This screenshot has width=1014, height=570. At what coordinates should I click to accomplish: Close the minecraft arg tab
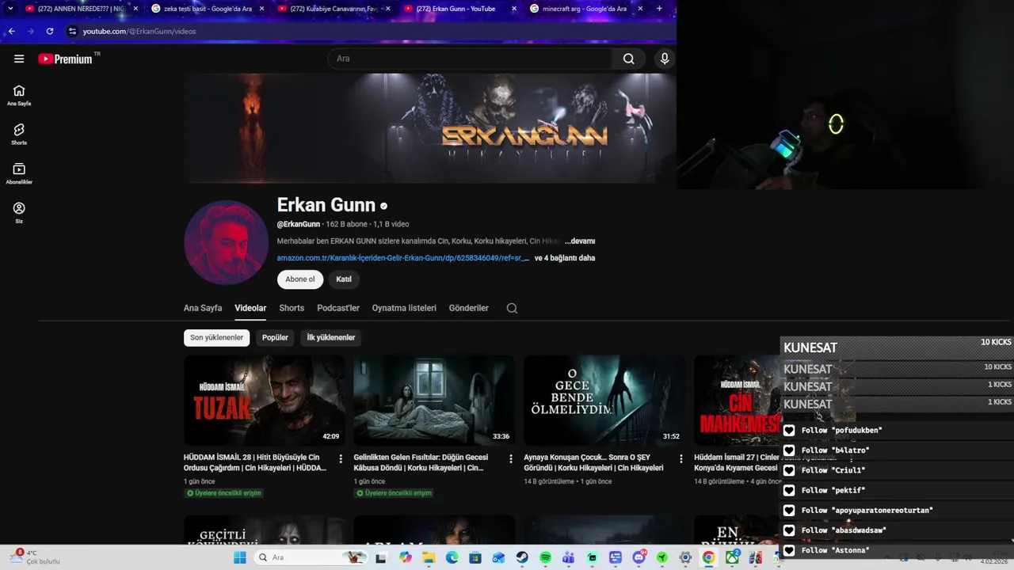point(639,9)
